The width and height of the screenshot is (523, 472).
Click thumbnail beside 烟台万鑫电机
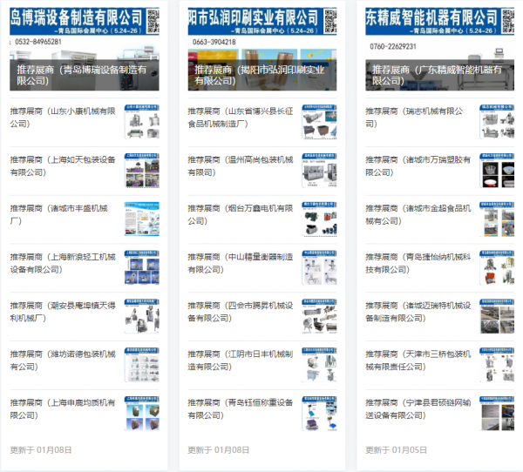[x=319, y=219]
